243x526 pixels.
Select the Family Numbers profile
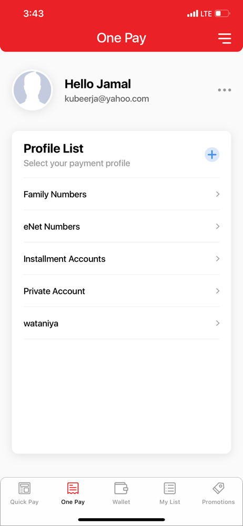coord(121,194)
